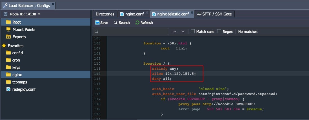Click the Favorites section label
This screenshot has height=120, width=309.
pyautogui.click(x=15, y=46)
